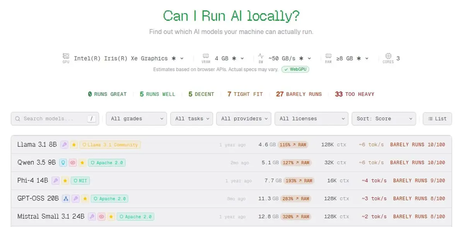Open the GPU selector showing Intel Iris Xe Graphics
Viewport: 464px width, 227px height.
(x=129, y=58)
